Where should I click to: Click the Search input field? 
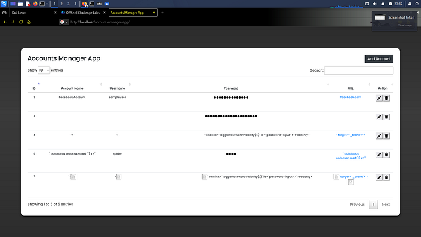(x=358, y=70)
